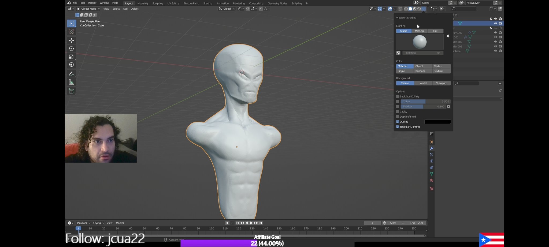Choose the Move tool
The width and height of the screenshot is (549, 247).
click(71, 41)
